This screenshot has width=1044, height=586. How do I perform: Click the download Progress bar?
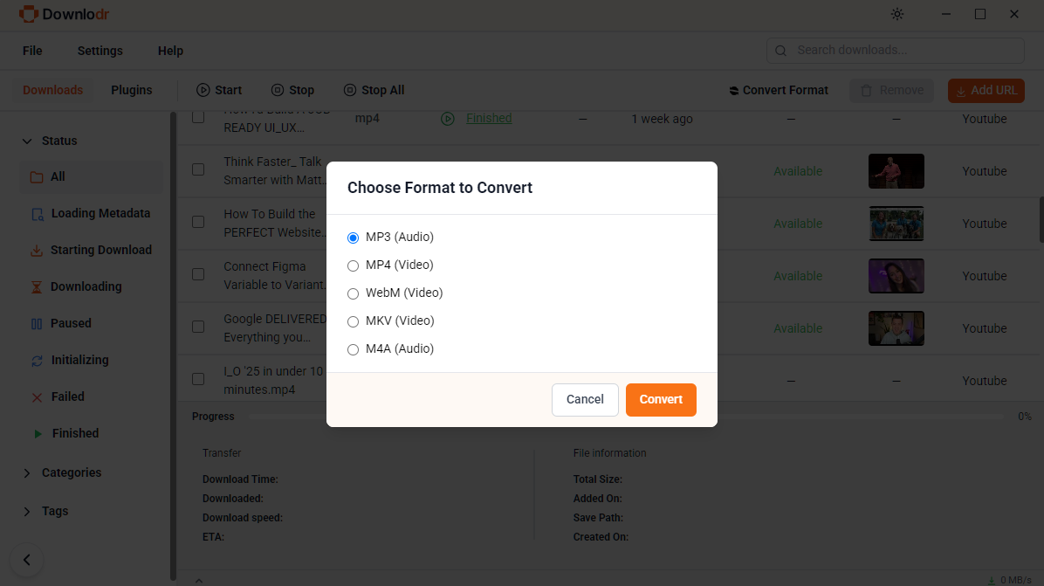(x=628, y=417)
